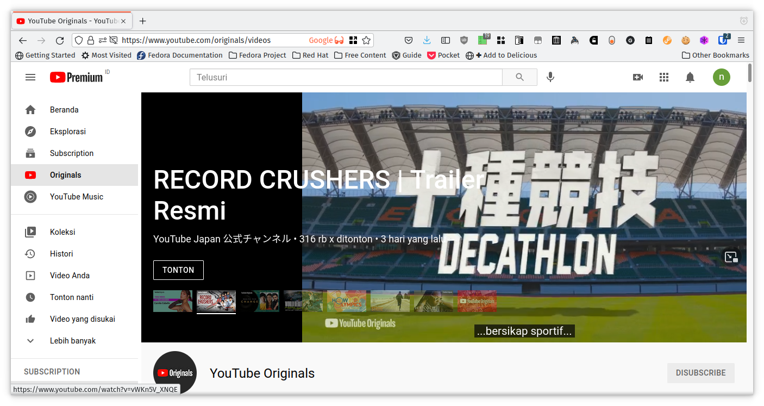This screenshot has height=406, width=764.
Task: Select the Recipe for Change thumbnail
Action: coord(260,301)
